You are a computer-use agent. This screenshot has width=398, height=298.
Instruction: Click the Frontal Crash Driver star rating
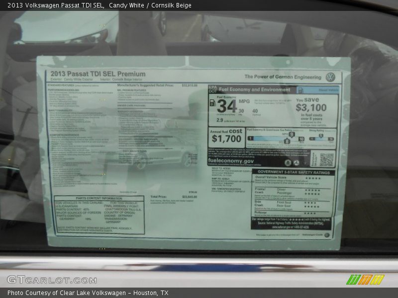pyautogui.click(x=312, y=190)
